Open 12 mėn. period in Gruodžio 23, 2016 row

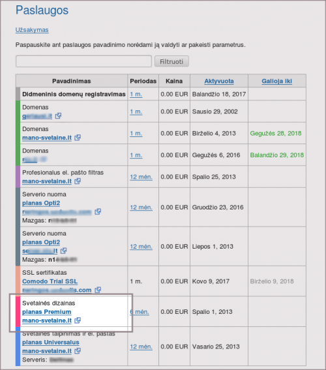pos(141,207)
